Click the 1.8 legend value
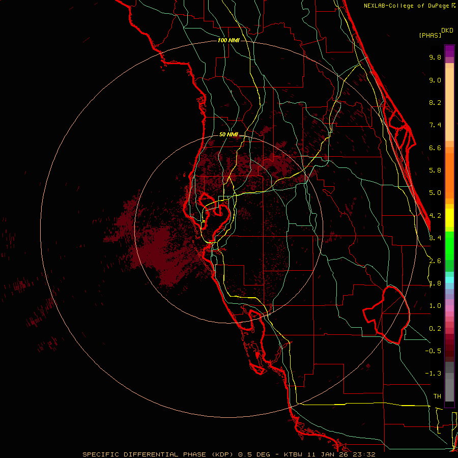The width and height of the screenshot is (458, 458). (435, 283)
